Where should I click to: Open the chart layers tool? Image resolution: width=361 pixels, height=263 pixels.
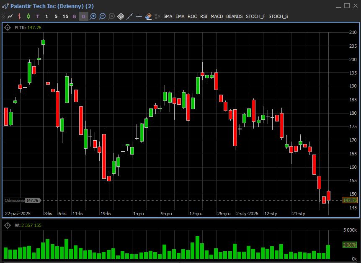(121, 16)
